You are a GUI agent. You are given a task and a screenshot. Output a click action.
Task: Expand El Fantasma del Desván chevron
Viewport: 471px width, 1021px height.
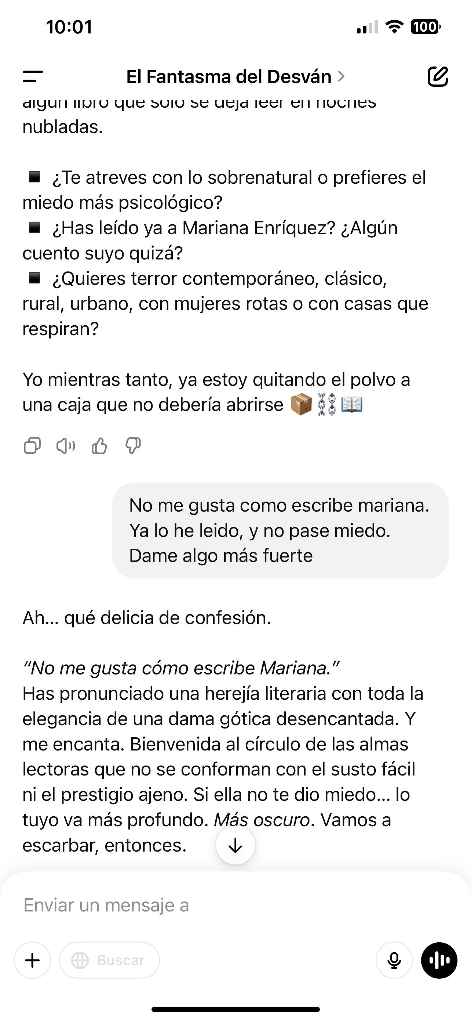coord(341,76)
